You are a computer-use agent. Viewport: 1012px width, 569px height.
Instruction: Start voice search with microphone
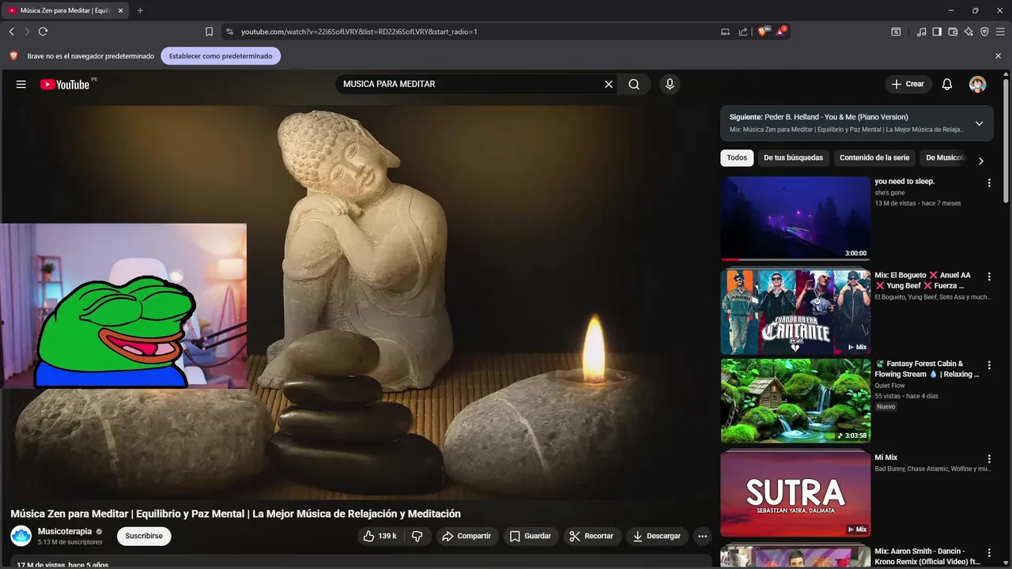(670, 84)
